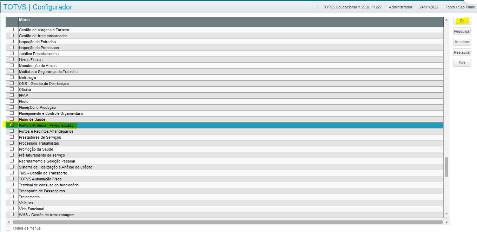Click the horizontal scrollbar right arrow
Image resolution: width=477 pixels, height=232 pixels.
click(x=447, y=222)
